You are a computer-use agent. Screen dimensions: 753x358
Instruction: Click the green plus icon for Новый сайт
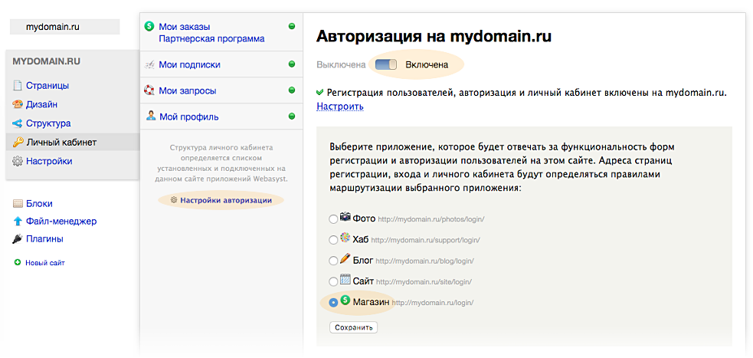click(x=17, y=263)
